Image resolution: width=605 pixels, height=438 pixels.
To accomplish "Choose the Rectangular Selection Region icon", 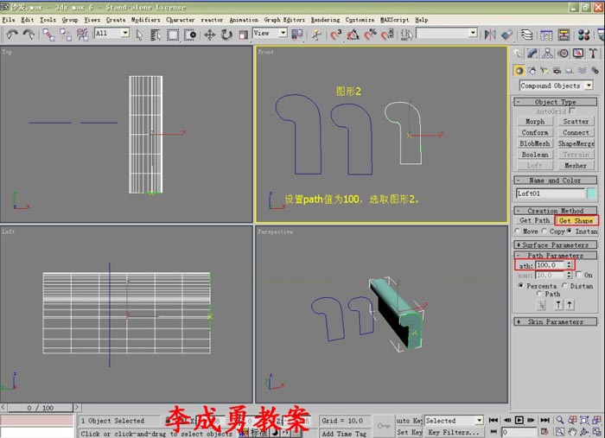I will pyautogui.click(x=173, y=35).
